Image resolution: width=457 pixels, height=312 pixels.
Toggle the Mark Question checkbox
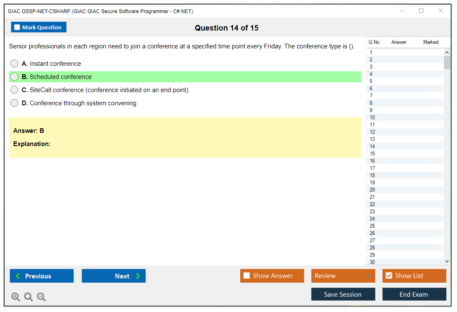17,28
